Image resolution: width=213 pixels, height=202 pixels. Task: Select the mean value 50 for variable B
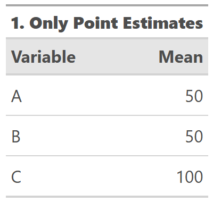(x=194, y=136)
